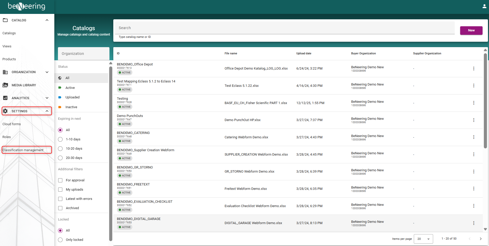The width and height of the screenshot is (489, 246).
Task: Collapse the Catalog sidebar section
Action: coord(47,20)
